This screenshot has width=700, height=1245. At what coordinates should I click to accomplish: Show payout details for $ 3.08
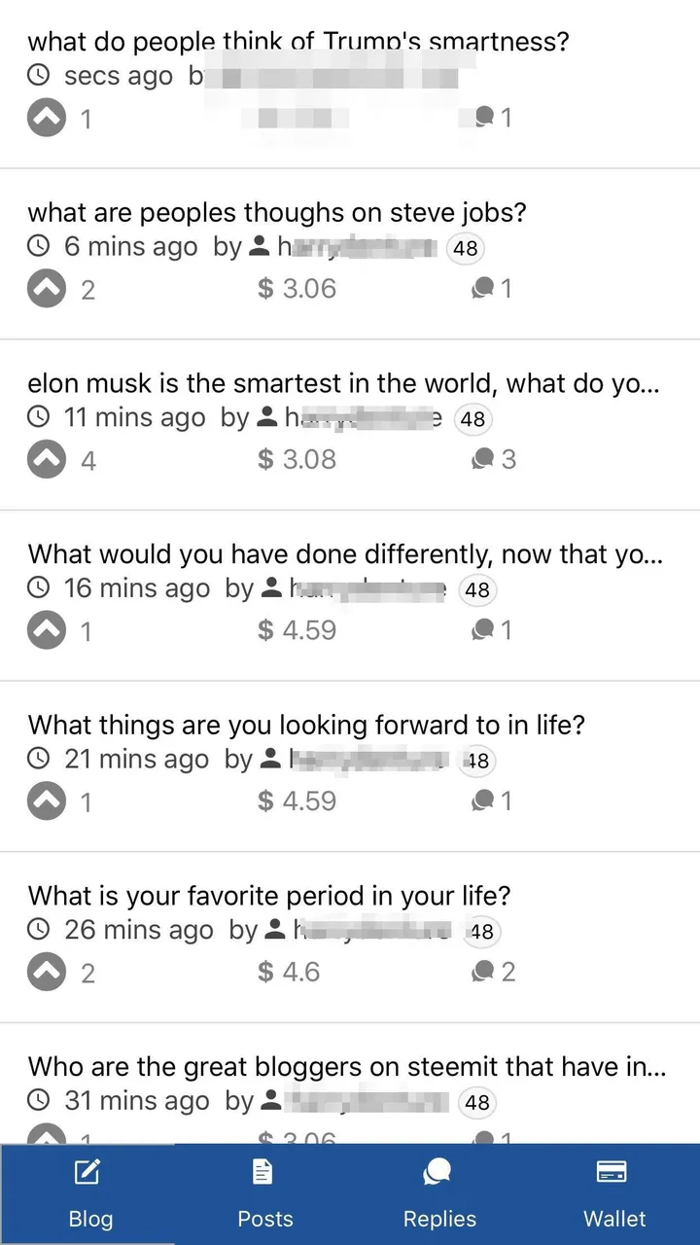297,459
